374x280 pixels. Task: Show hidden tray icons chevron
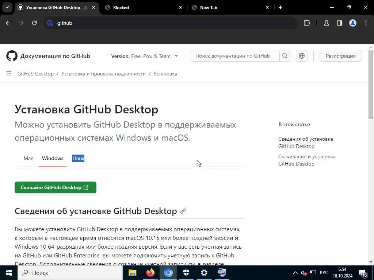295,273
